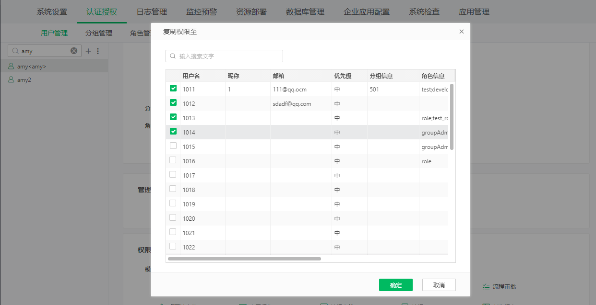Screen dimensions: 596x305
Task: Click the user icon beside amy2
Action: coord(11,80)
